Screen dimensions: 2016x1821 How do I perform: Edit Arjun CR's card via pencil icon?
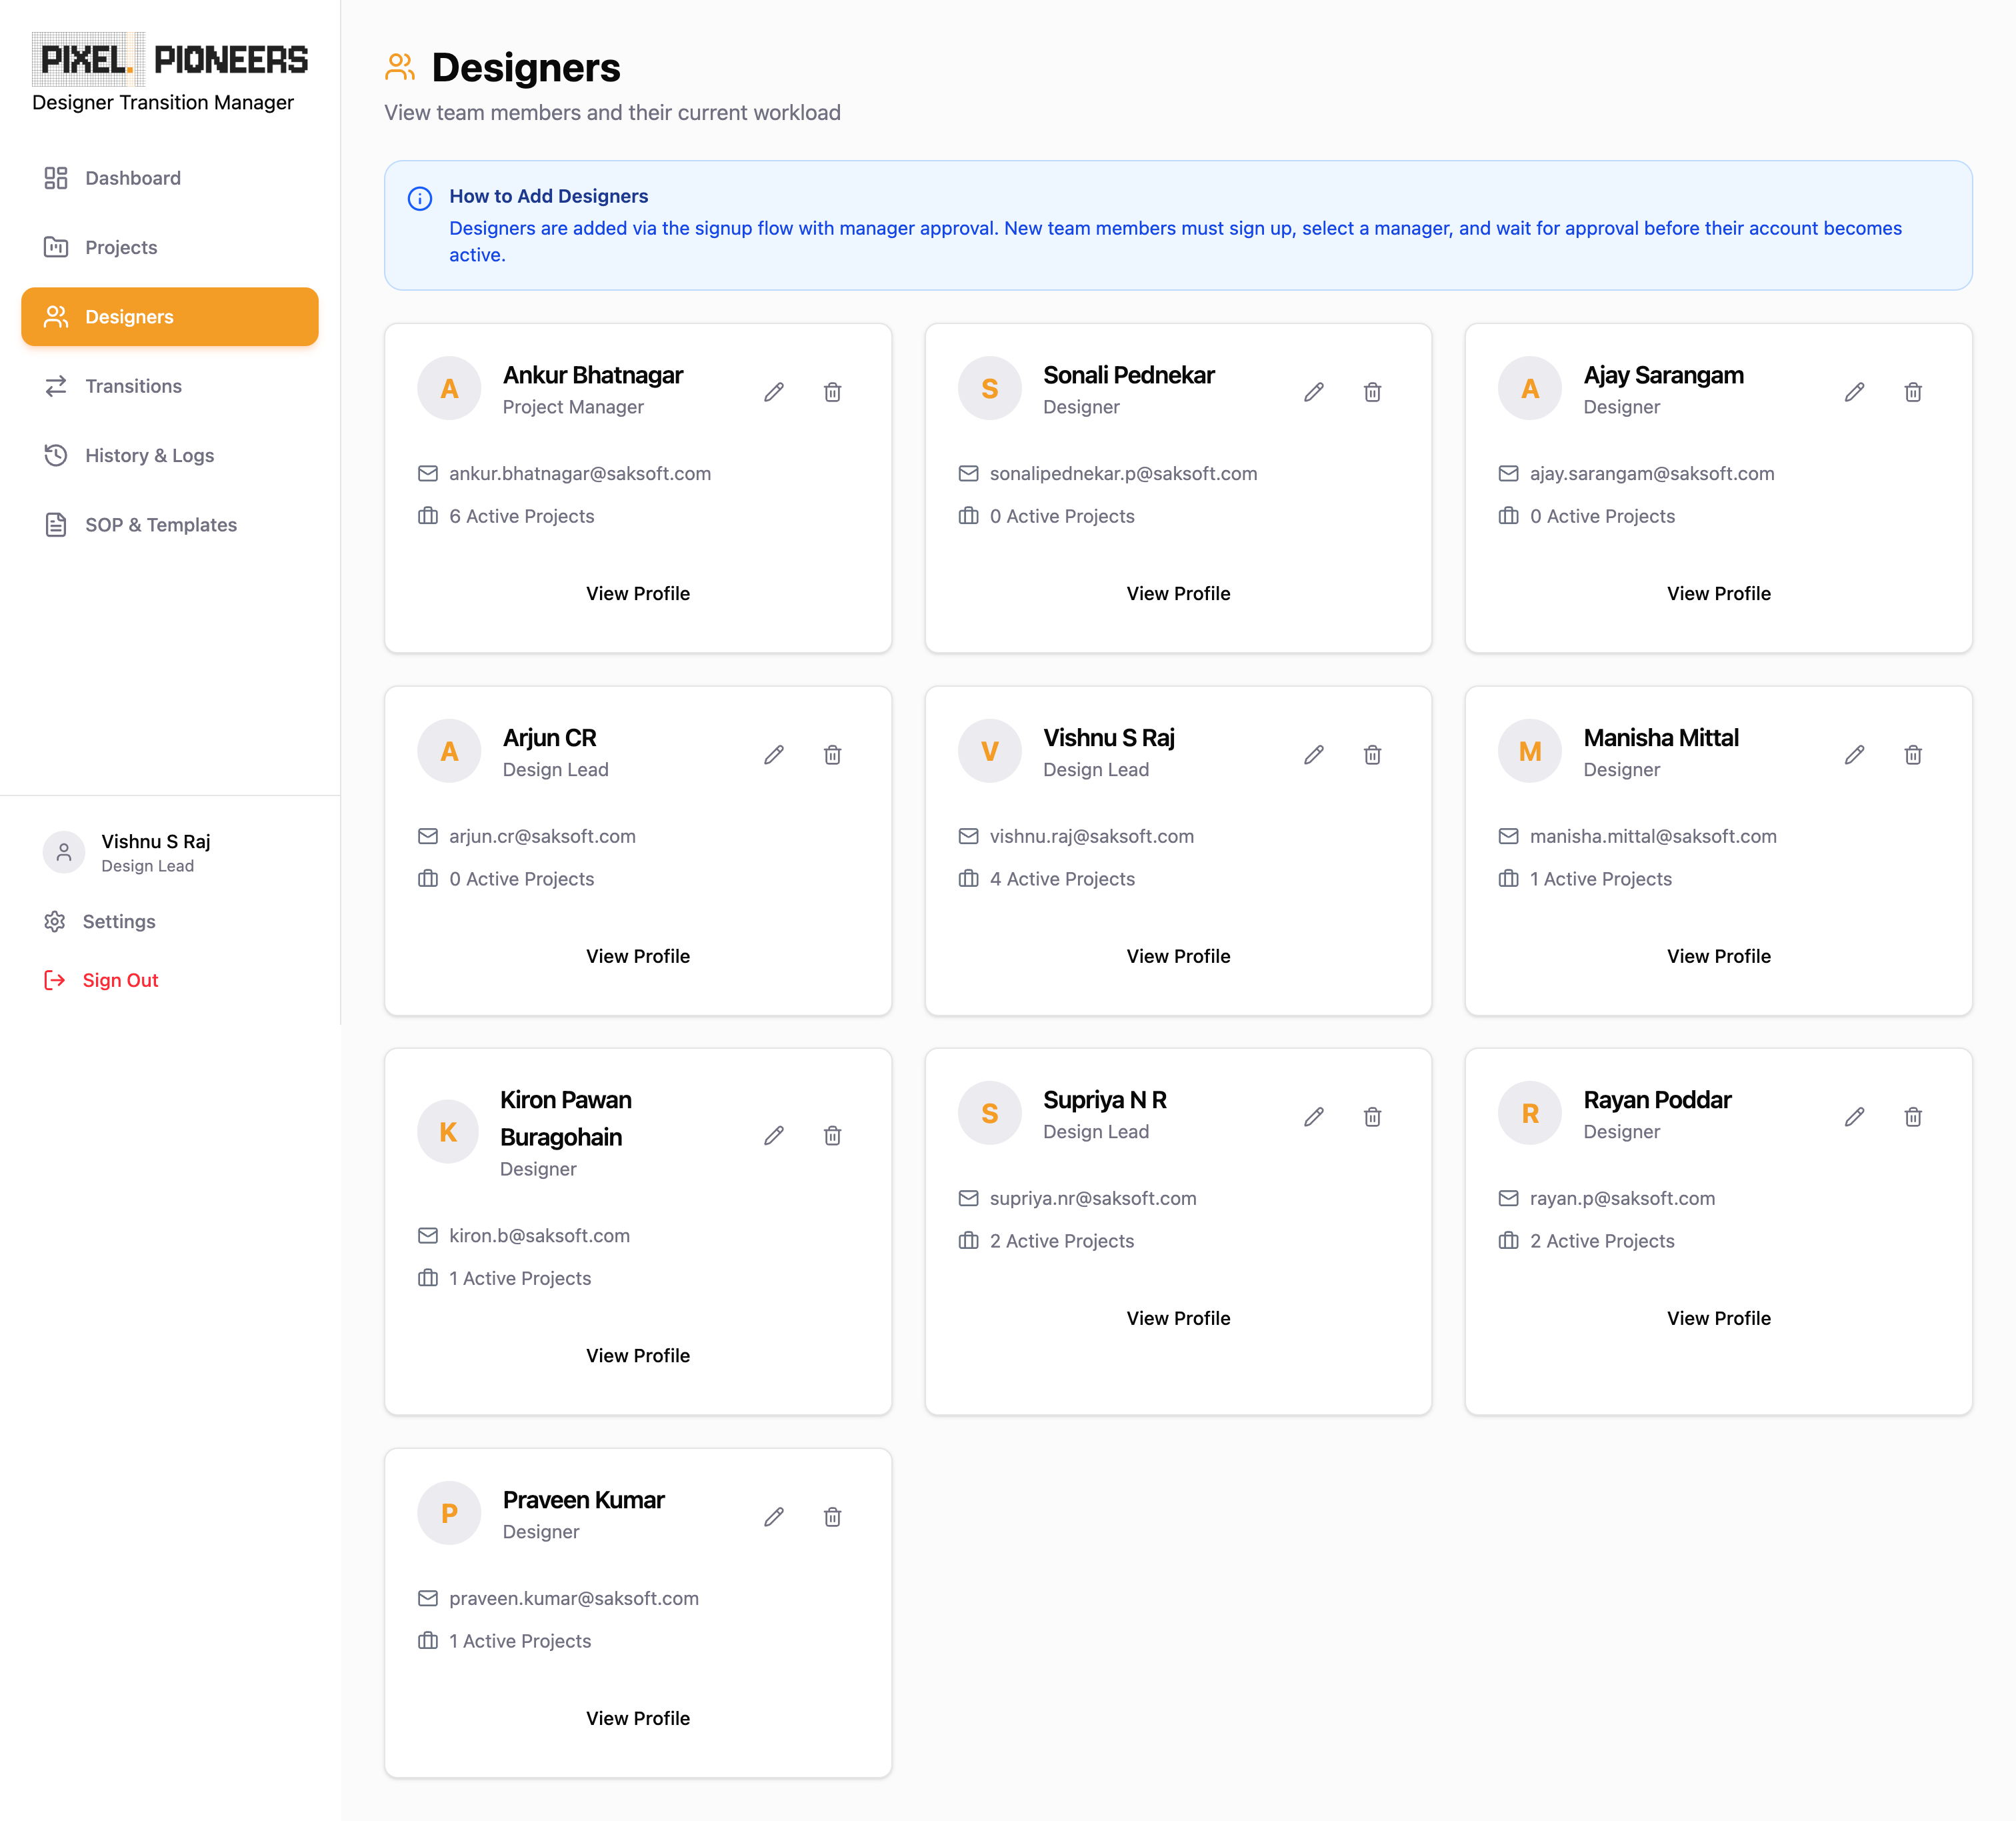point(774,755)
